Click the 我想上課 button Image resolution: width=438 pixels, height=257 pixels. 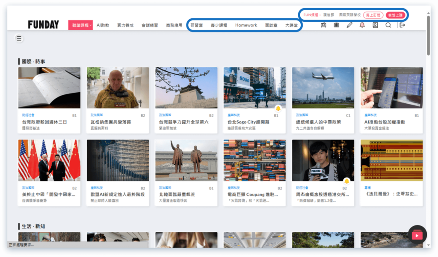395,15
